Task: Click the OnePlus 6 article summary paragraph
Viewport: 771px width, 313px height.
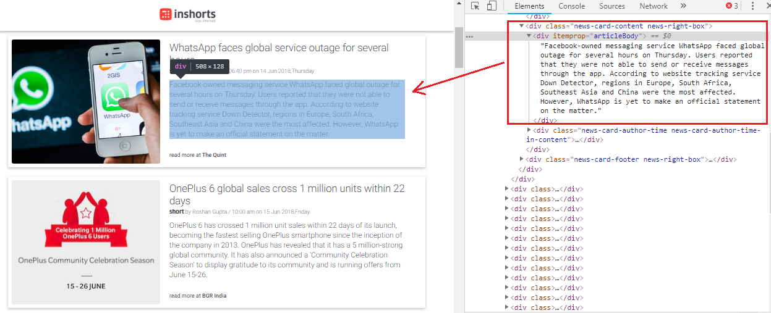Action: coord(286,249)
